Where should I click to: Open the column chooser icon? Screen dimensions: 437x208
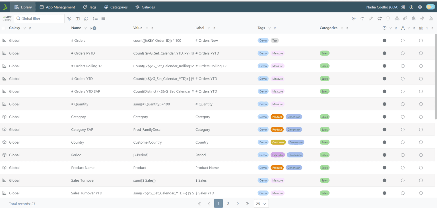click(x=77, y=19)
